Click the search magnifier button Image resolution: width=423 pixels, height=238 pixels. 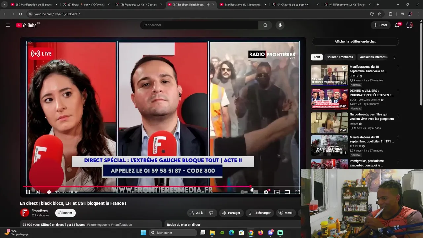click(x=265, y=25)
